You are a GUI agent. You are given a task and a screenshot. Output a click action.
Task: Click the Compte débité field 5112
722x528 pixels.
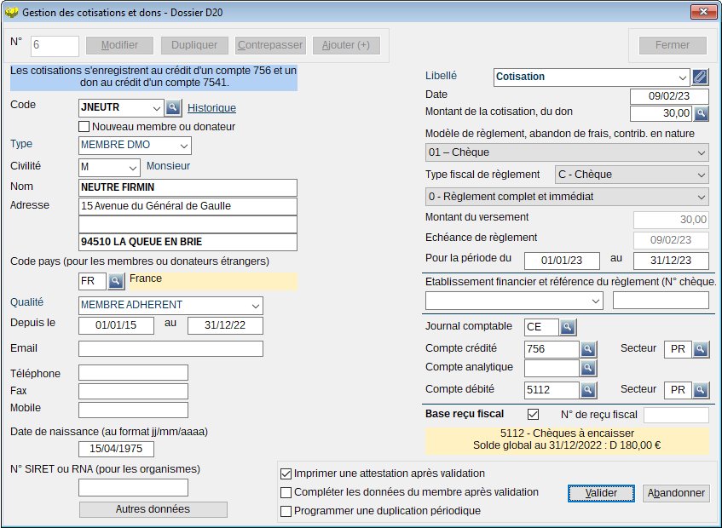coord(552,390)
